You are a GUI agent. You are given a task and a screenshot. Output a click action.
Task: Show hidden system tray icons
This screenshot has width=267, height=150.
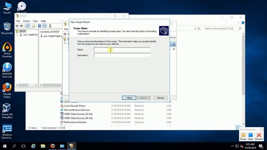pos(232,146)
